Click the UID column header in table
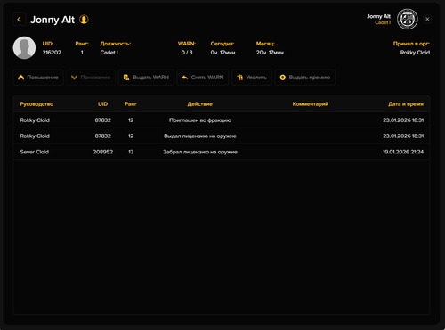The width and height of the screenshot is (445, 330). click(x=102, y=104)
